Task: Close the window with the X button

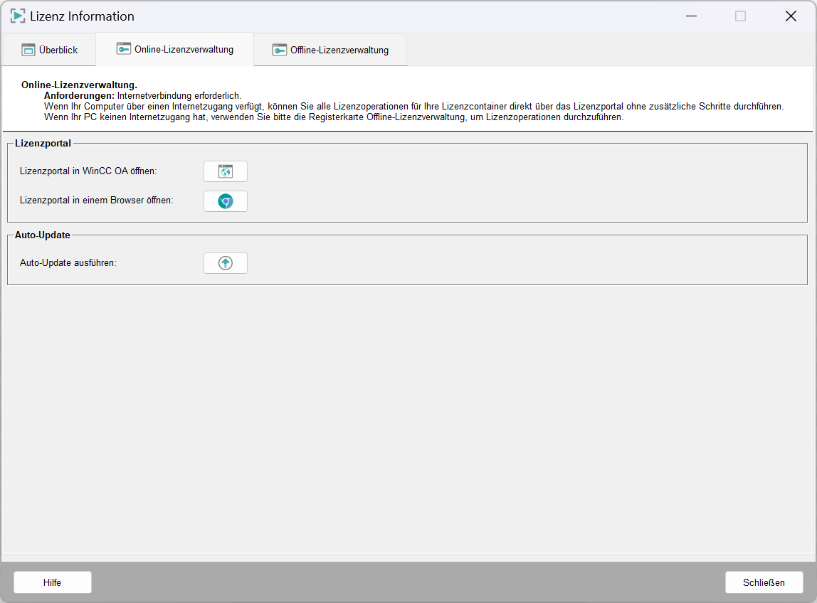Action: tap(791, 16)
